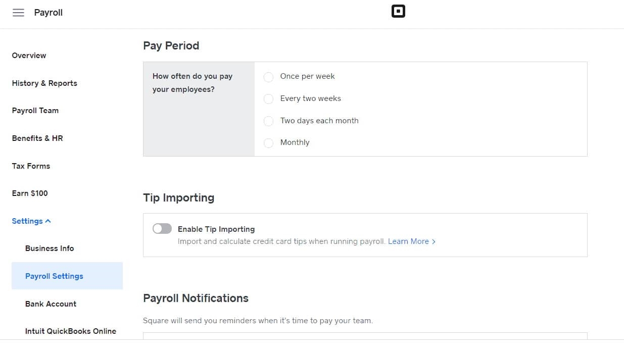The height and width of the screenshot is (351, 624).
Task: Open Tax Forms section
Action: click(x=31, y=166)
